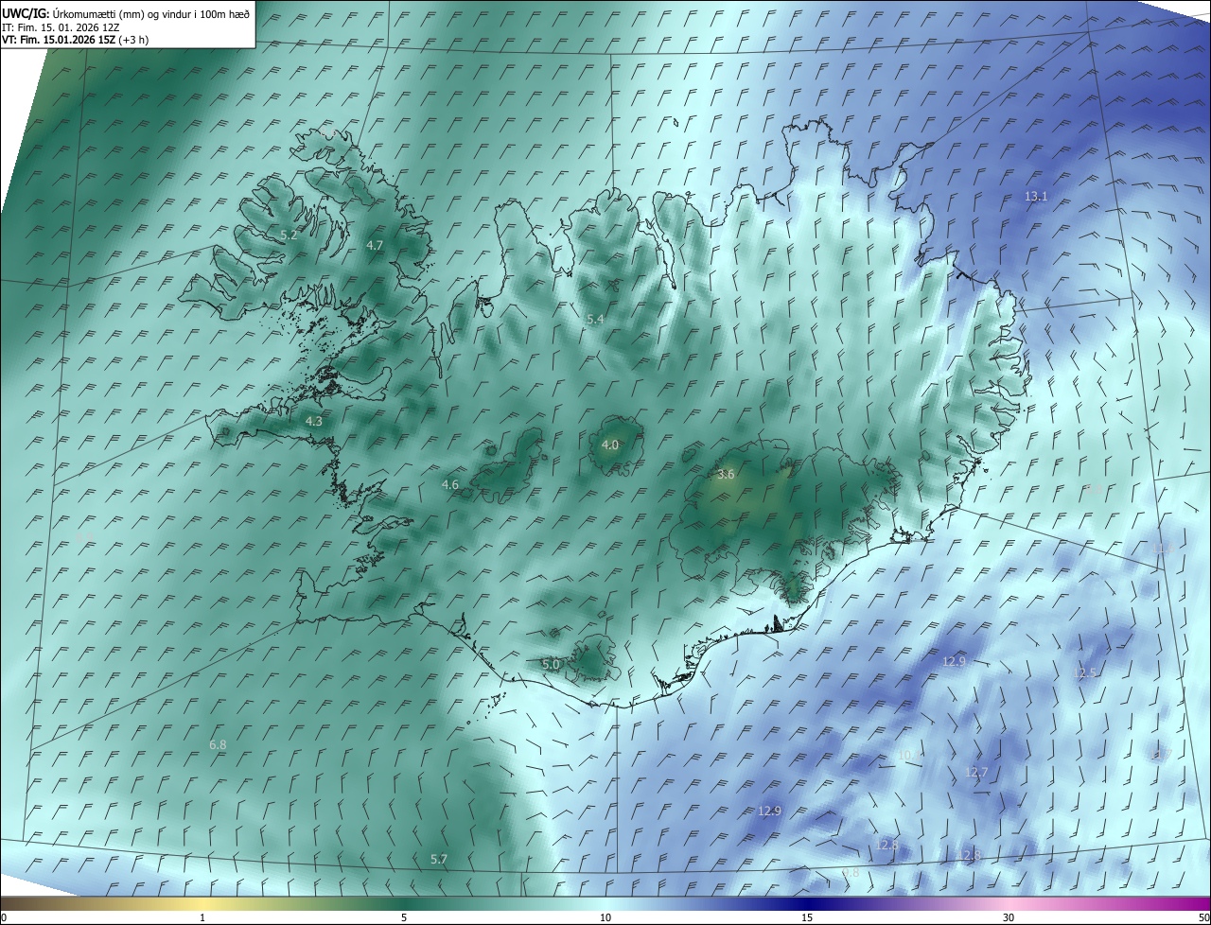Click the 3.6 value label
The width and height of the screenshot is (1211, 925).
tap(726, 475)
